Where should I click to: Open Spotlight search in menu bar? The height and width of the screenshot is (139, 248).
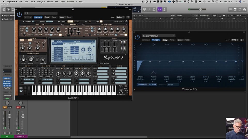[236, 2]
